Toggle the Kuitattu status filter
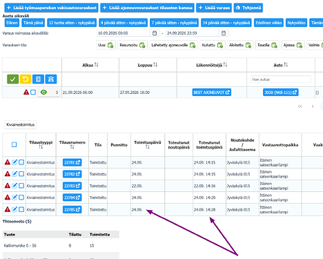The height and width of the screenshot is (259, 323). (213, 45)
